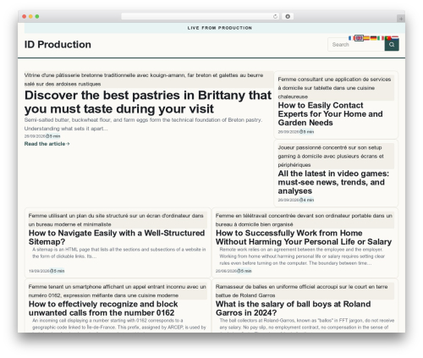Click the 'LIVE FROM PRODUCTION' banner text
423x358 pixels.
point(220,28)
